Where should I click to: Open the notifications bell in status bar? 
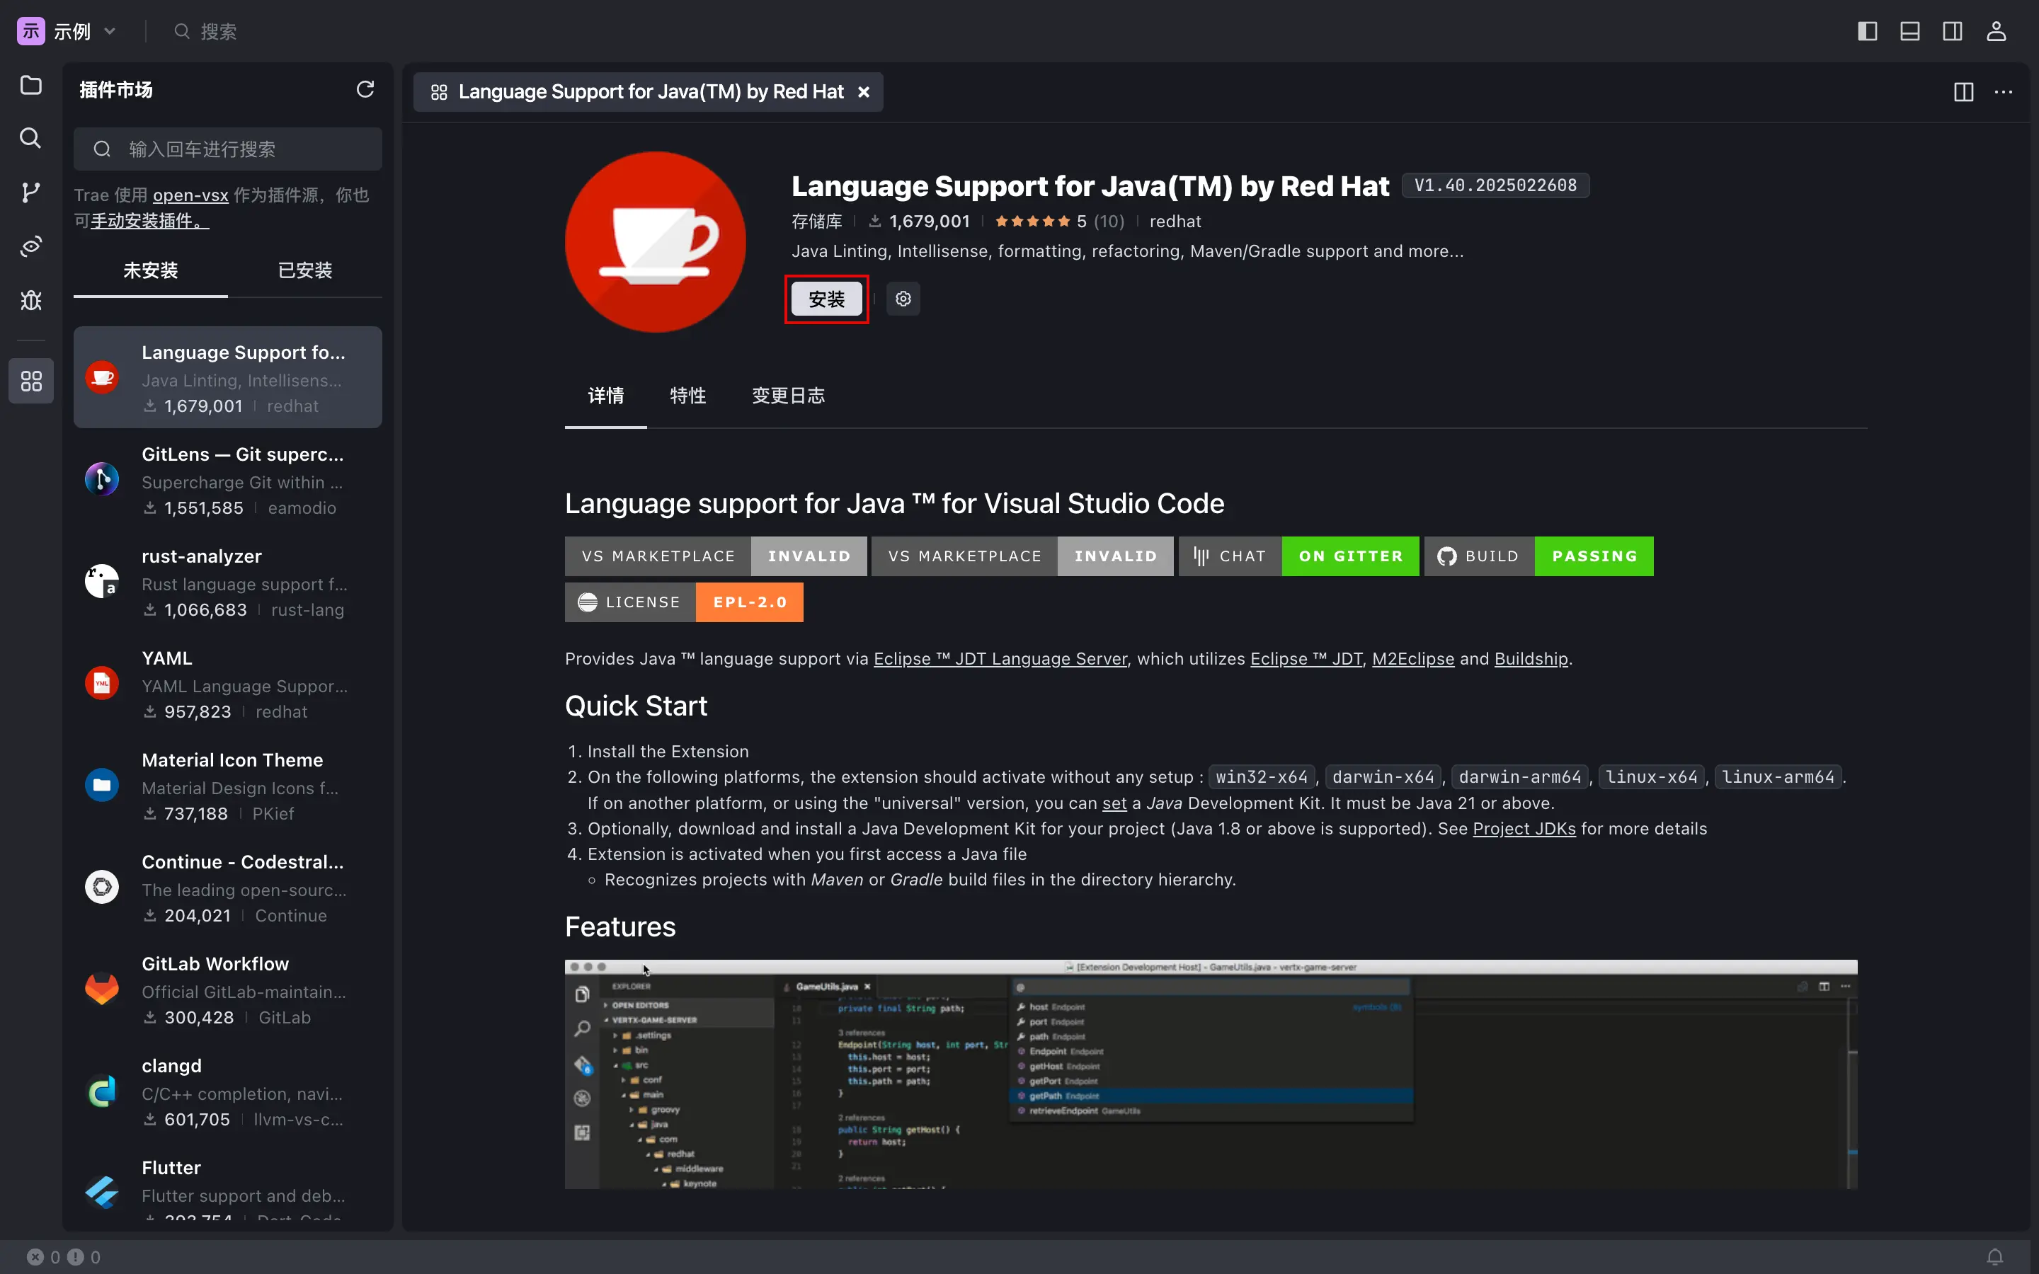click(1994, 1256)
